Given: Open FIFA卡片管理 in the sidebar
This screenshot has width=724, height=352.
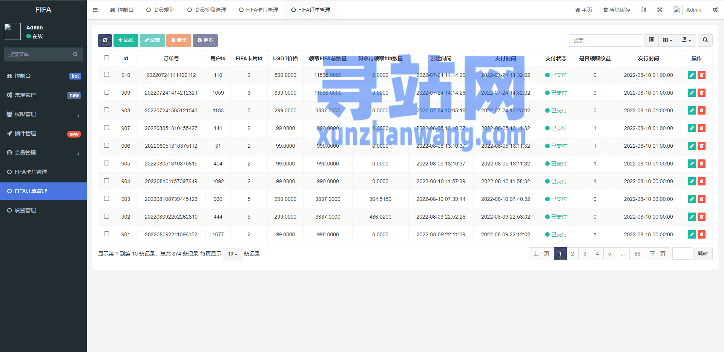Looking at the screenshot, I should tap(43, 172).
